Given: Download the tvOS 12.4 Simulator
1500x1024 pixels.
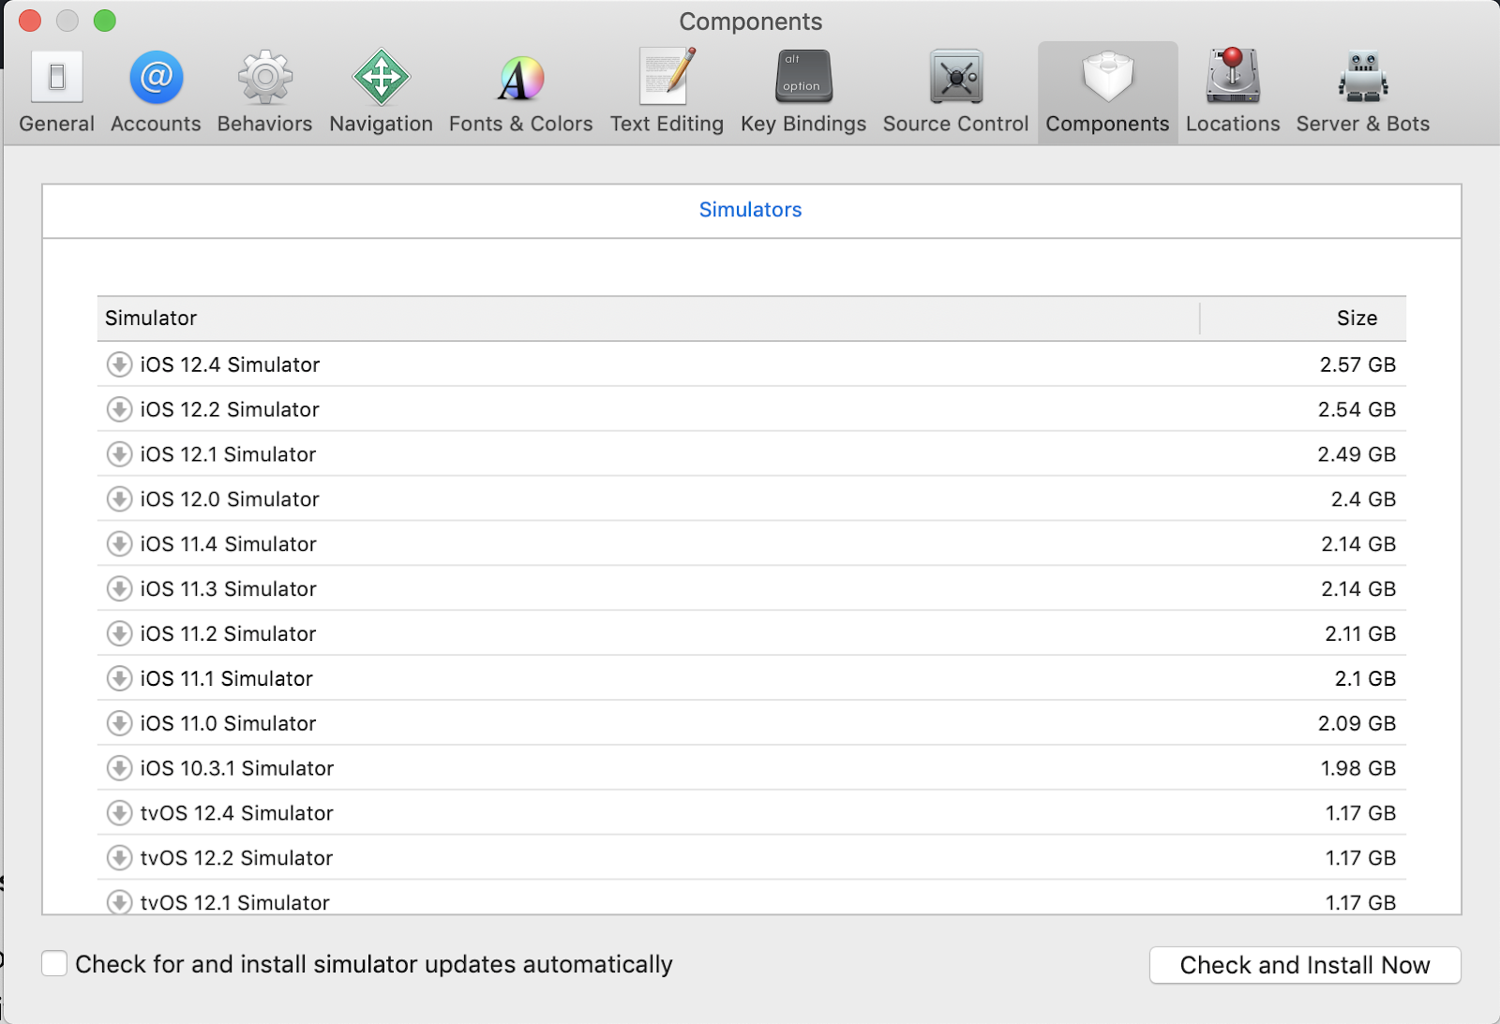Looking at the screenshot, I should (x=119, y=813).
